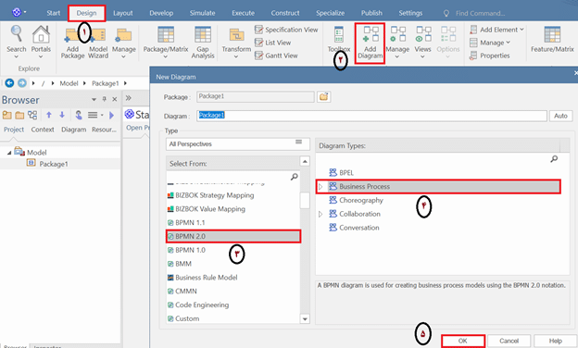The height and width of the screenshot is (348, 578).
Task: Click the Diagram Types search magnifier
Action: 554,158
